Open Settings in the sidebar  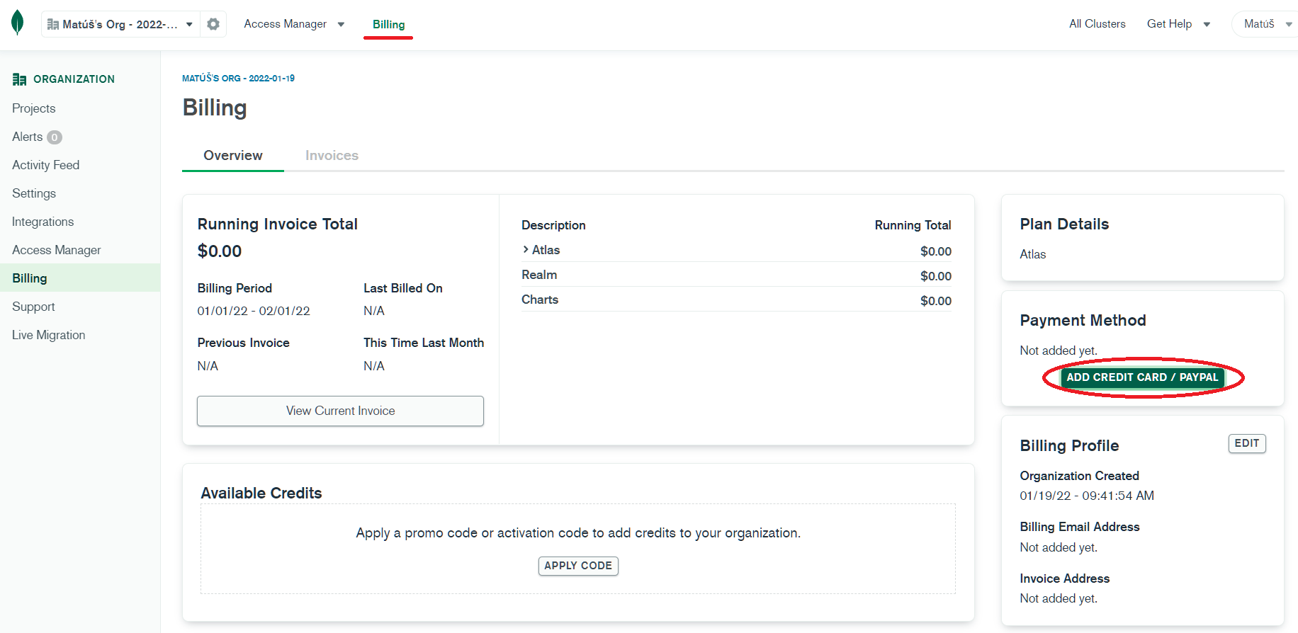pyautogui.click(x=34, y=193)
